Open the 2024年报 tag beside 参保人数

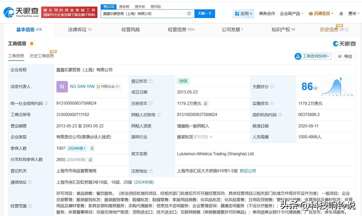77,148
